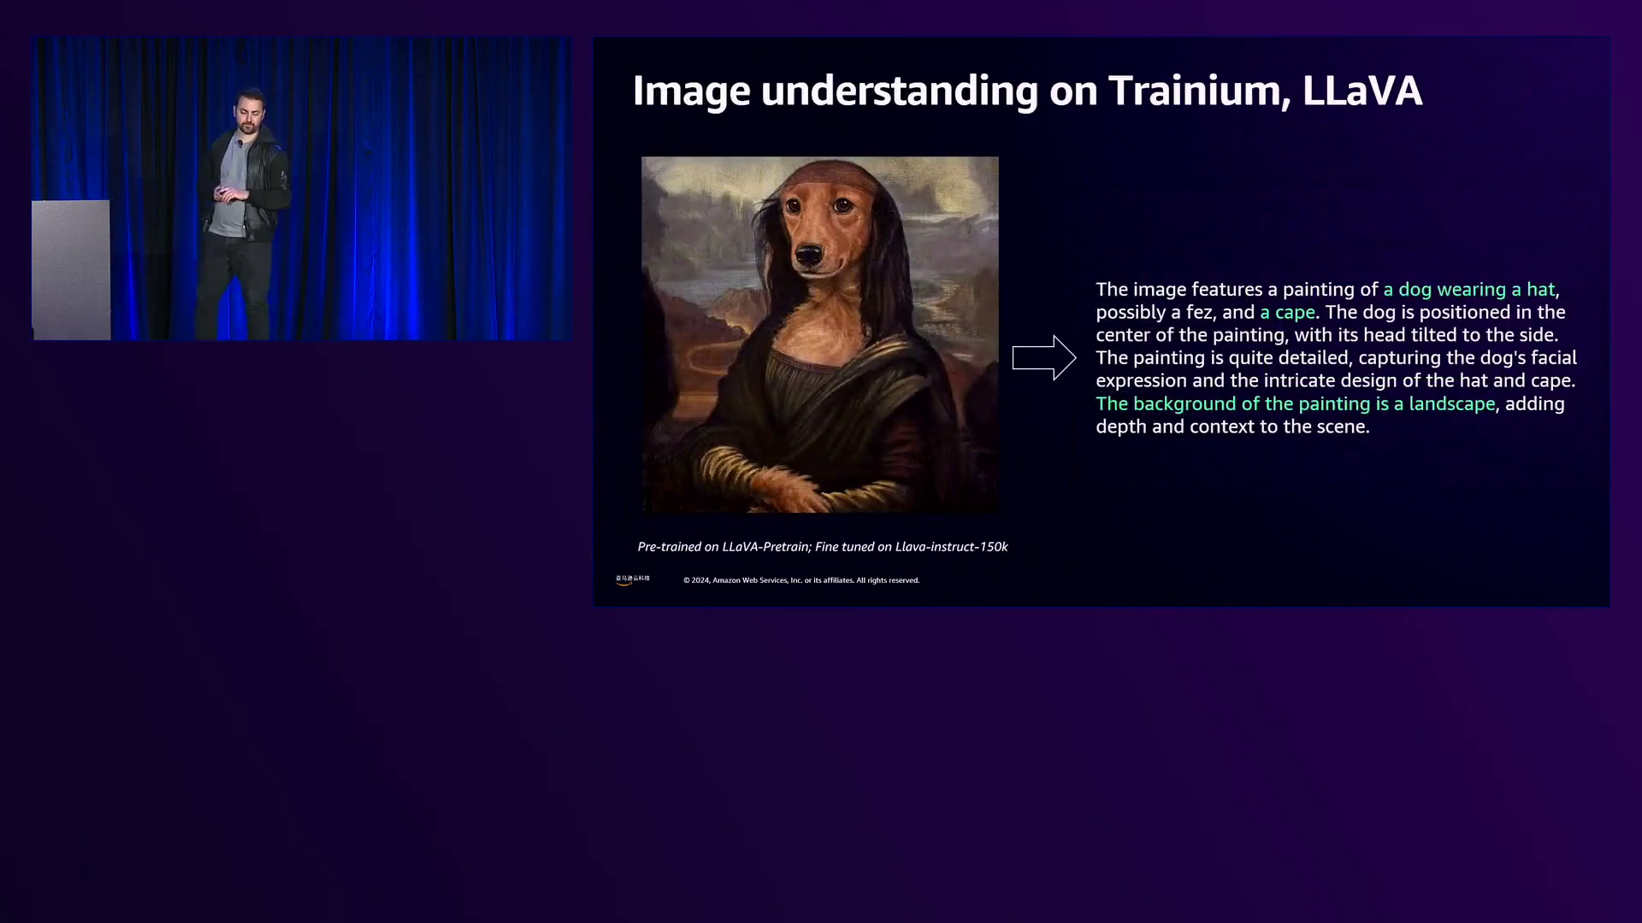Click the Amazon Web Services copyright notice
This screenshot has height=923, width=1642.
pyautogui.click(x=800, y=580)
